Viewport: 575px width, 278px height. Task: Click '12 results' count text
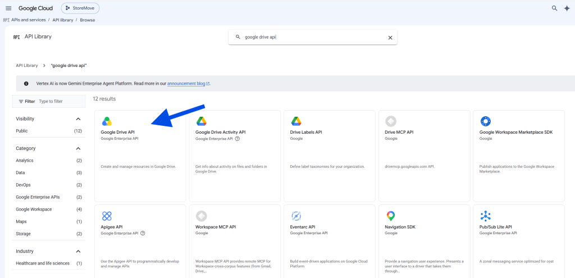click(x=104, y=99)
